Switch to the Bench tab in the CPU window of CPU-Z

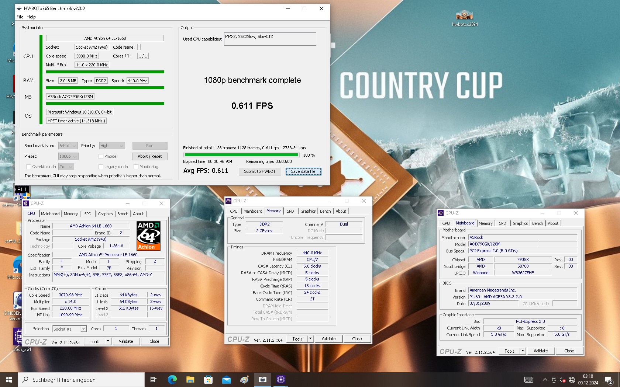tap(123, 214)
